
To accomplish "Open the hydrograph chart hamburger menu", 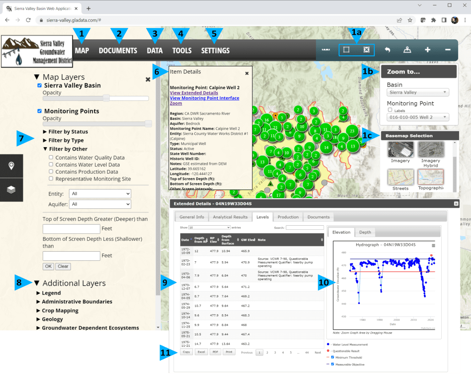I will pos(433,245).
